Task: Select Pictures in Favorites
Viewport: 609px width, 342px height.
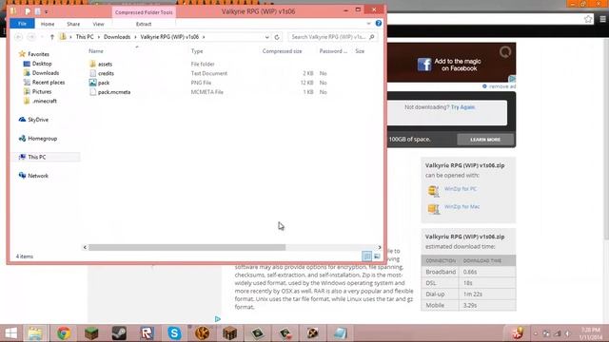Action: [x=42, y=91]
